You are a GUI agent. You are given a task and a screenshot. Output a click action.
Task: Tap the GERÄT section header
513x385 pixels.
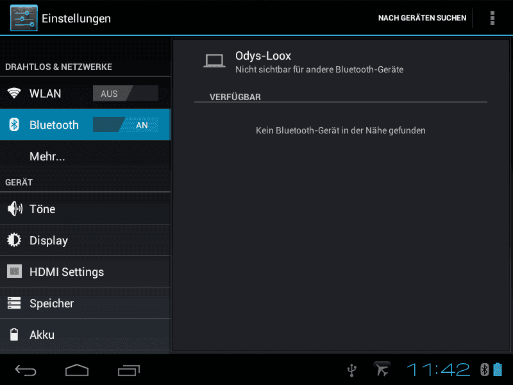[x=19, y=182]
